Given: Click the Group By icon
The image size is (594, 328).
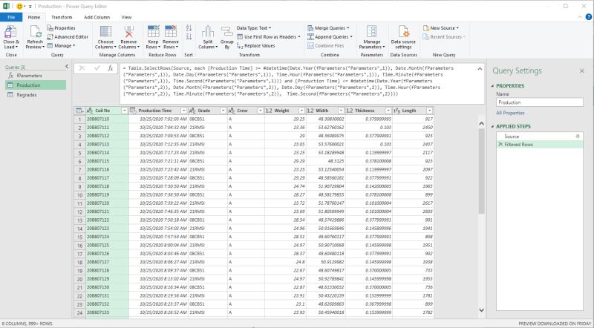Looking at the screenshot, I should pos(227,32).
